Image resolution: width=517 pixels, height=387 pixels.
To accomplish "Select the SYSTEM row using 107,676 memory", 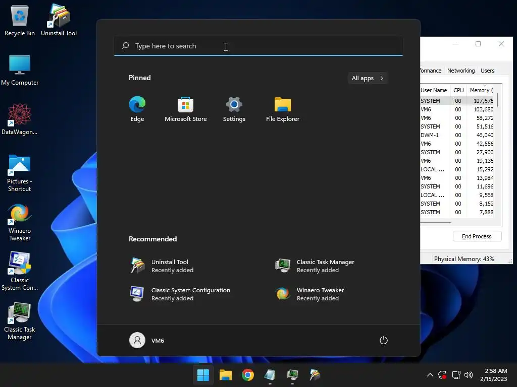I will tap(457, 101).
